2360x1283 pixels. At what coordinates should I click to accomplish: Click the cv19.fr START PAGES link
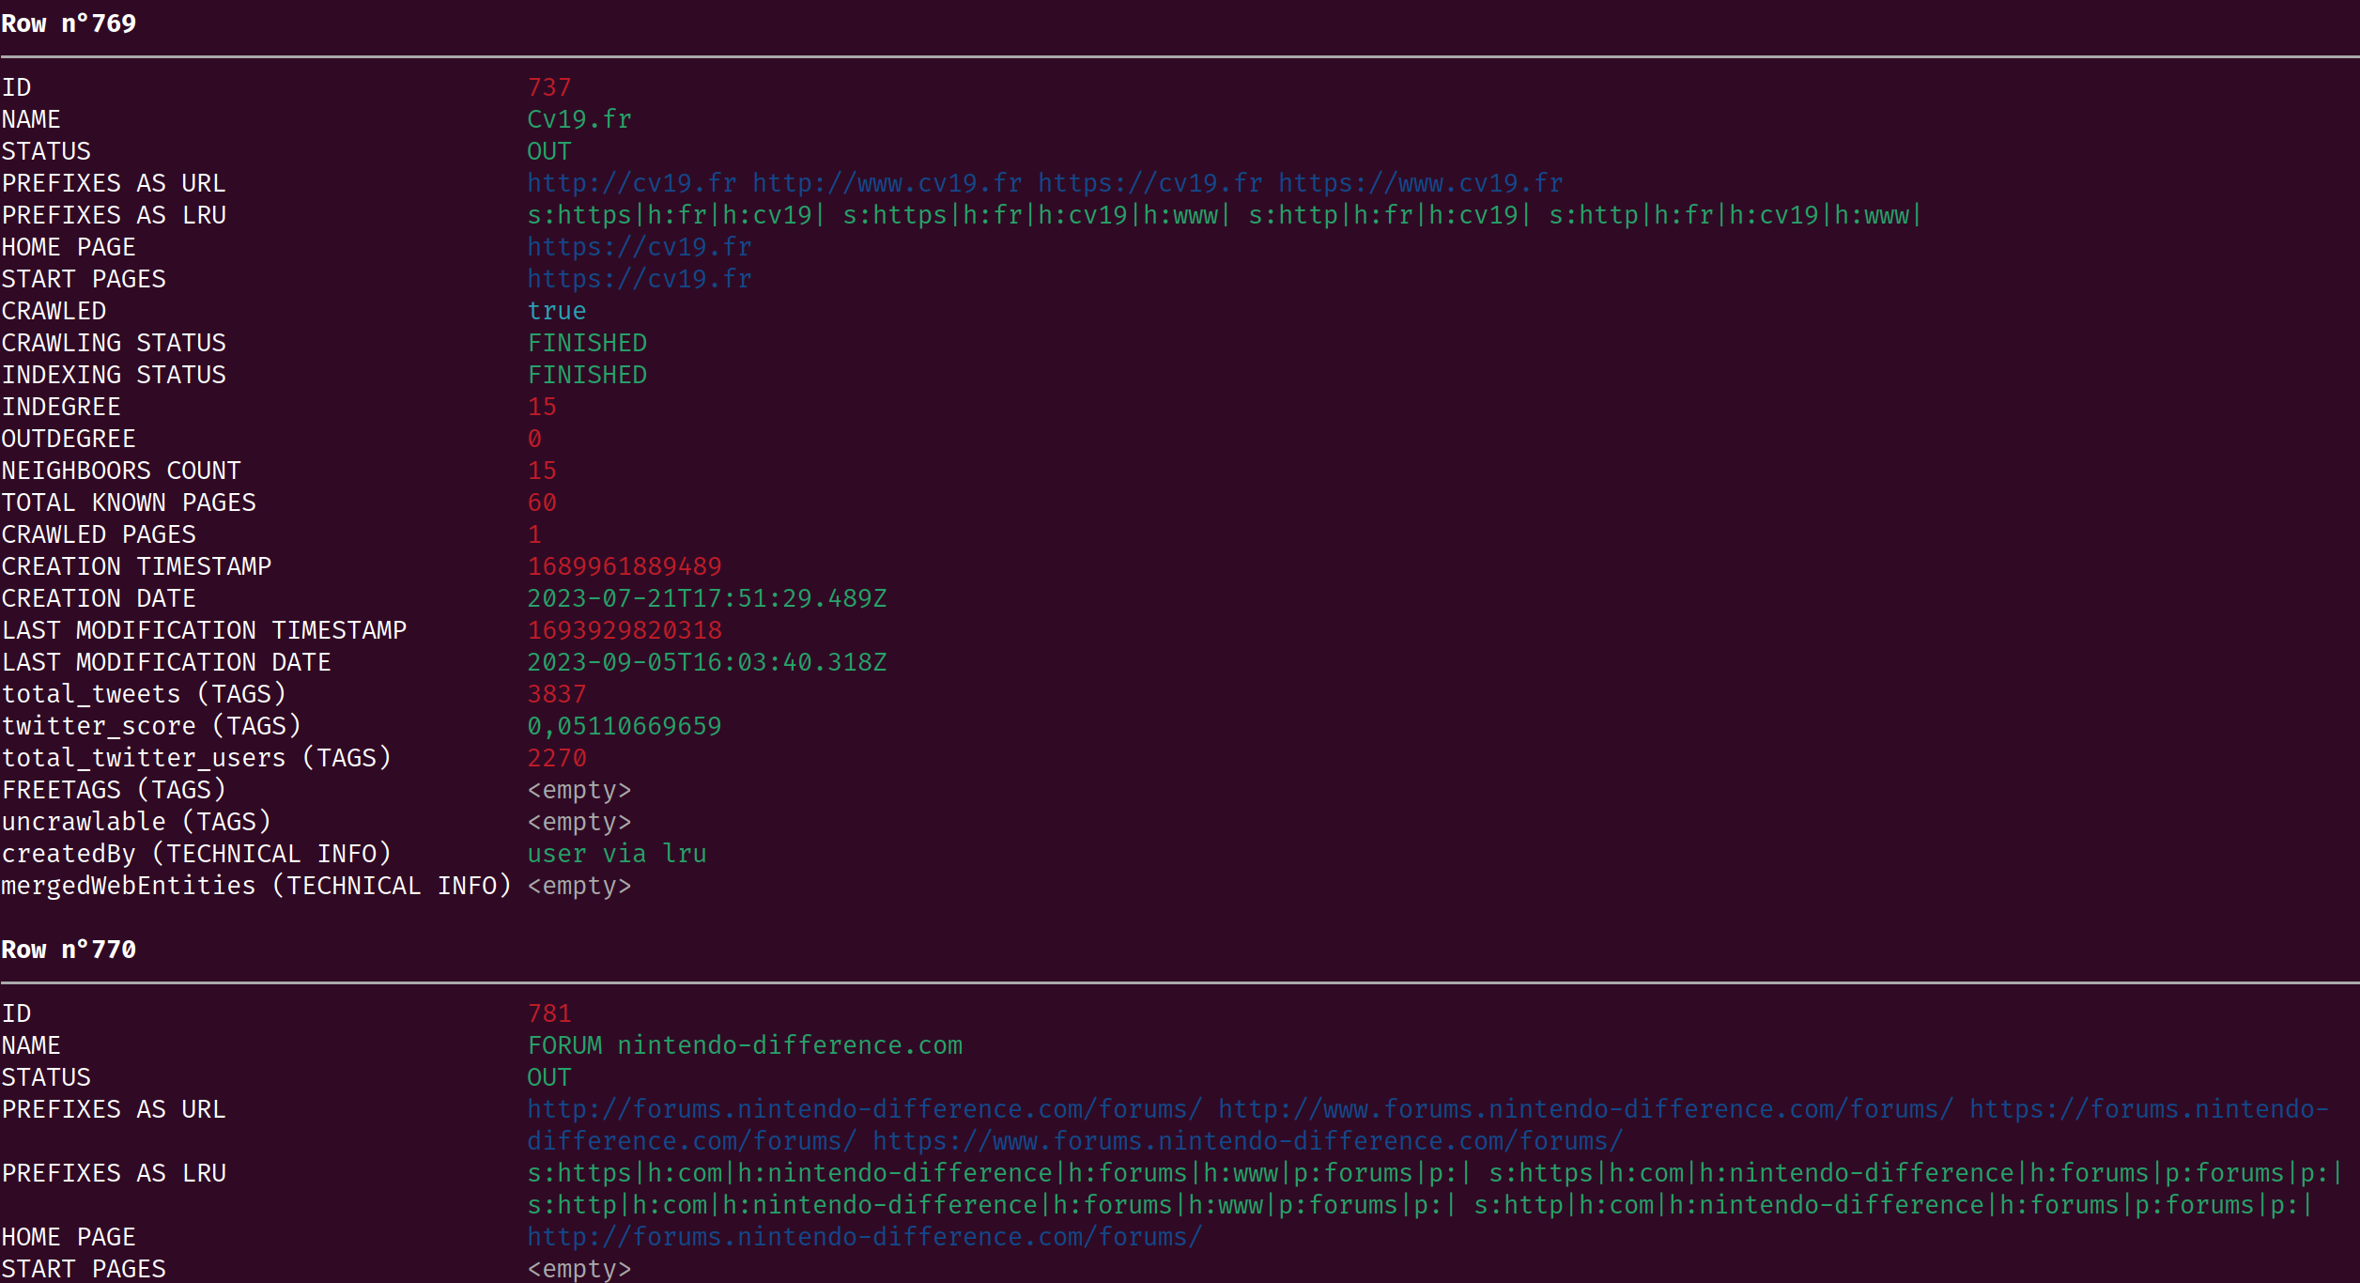[x=639, y=279]
